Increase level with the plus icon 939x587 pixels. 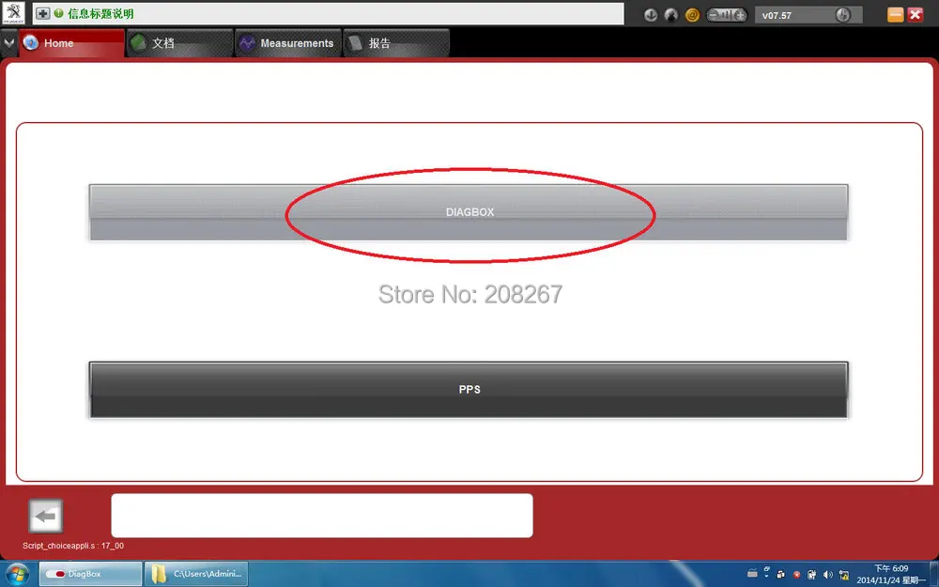pos(740,15)
